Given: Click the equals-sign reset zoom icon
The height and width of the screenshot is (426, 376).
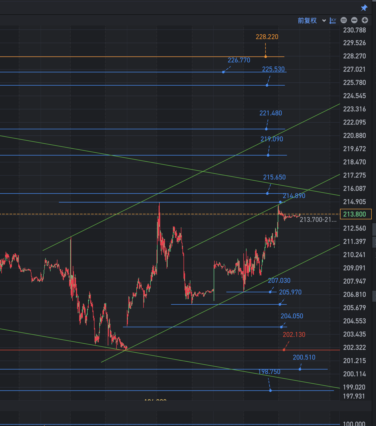Looking at the screenshot, I should (344, 20).
